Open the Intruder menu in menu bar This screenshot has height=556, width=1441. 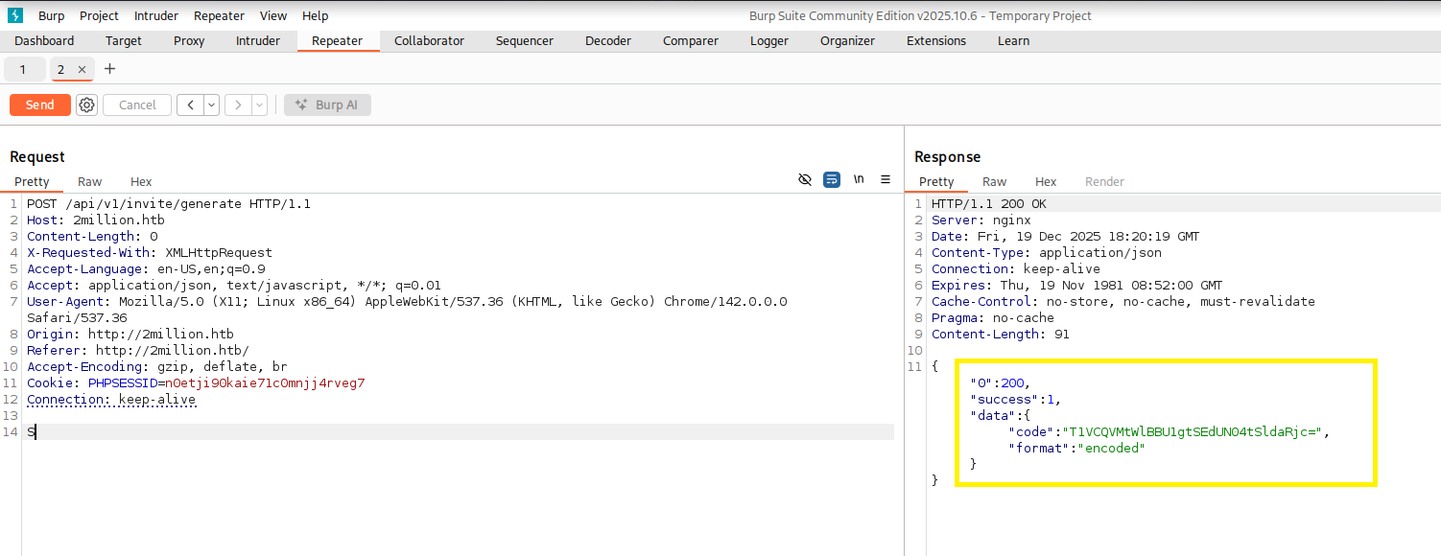coord(155,15)
